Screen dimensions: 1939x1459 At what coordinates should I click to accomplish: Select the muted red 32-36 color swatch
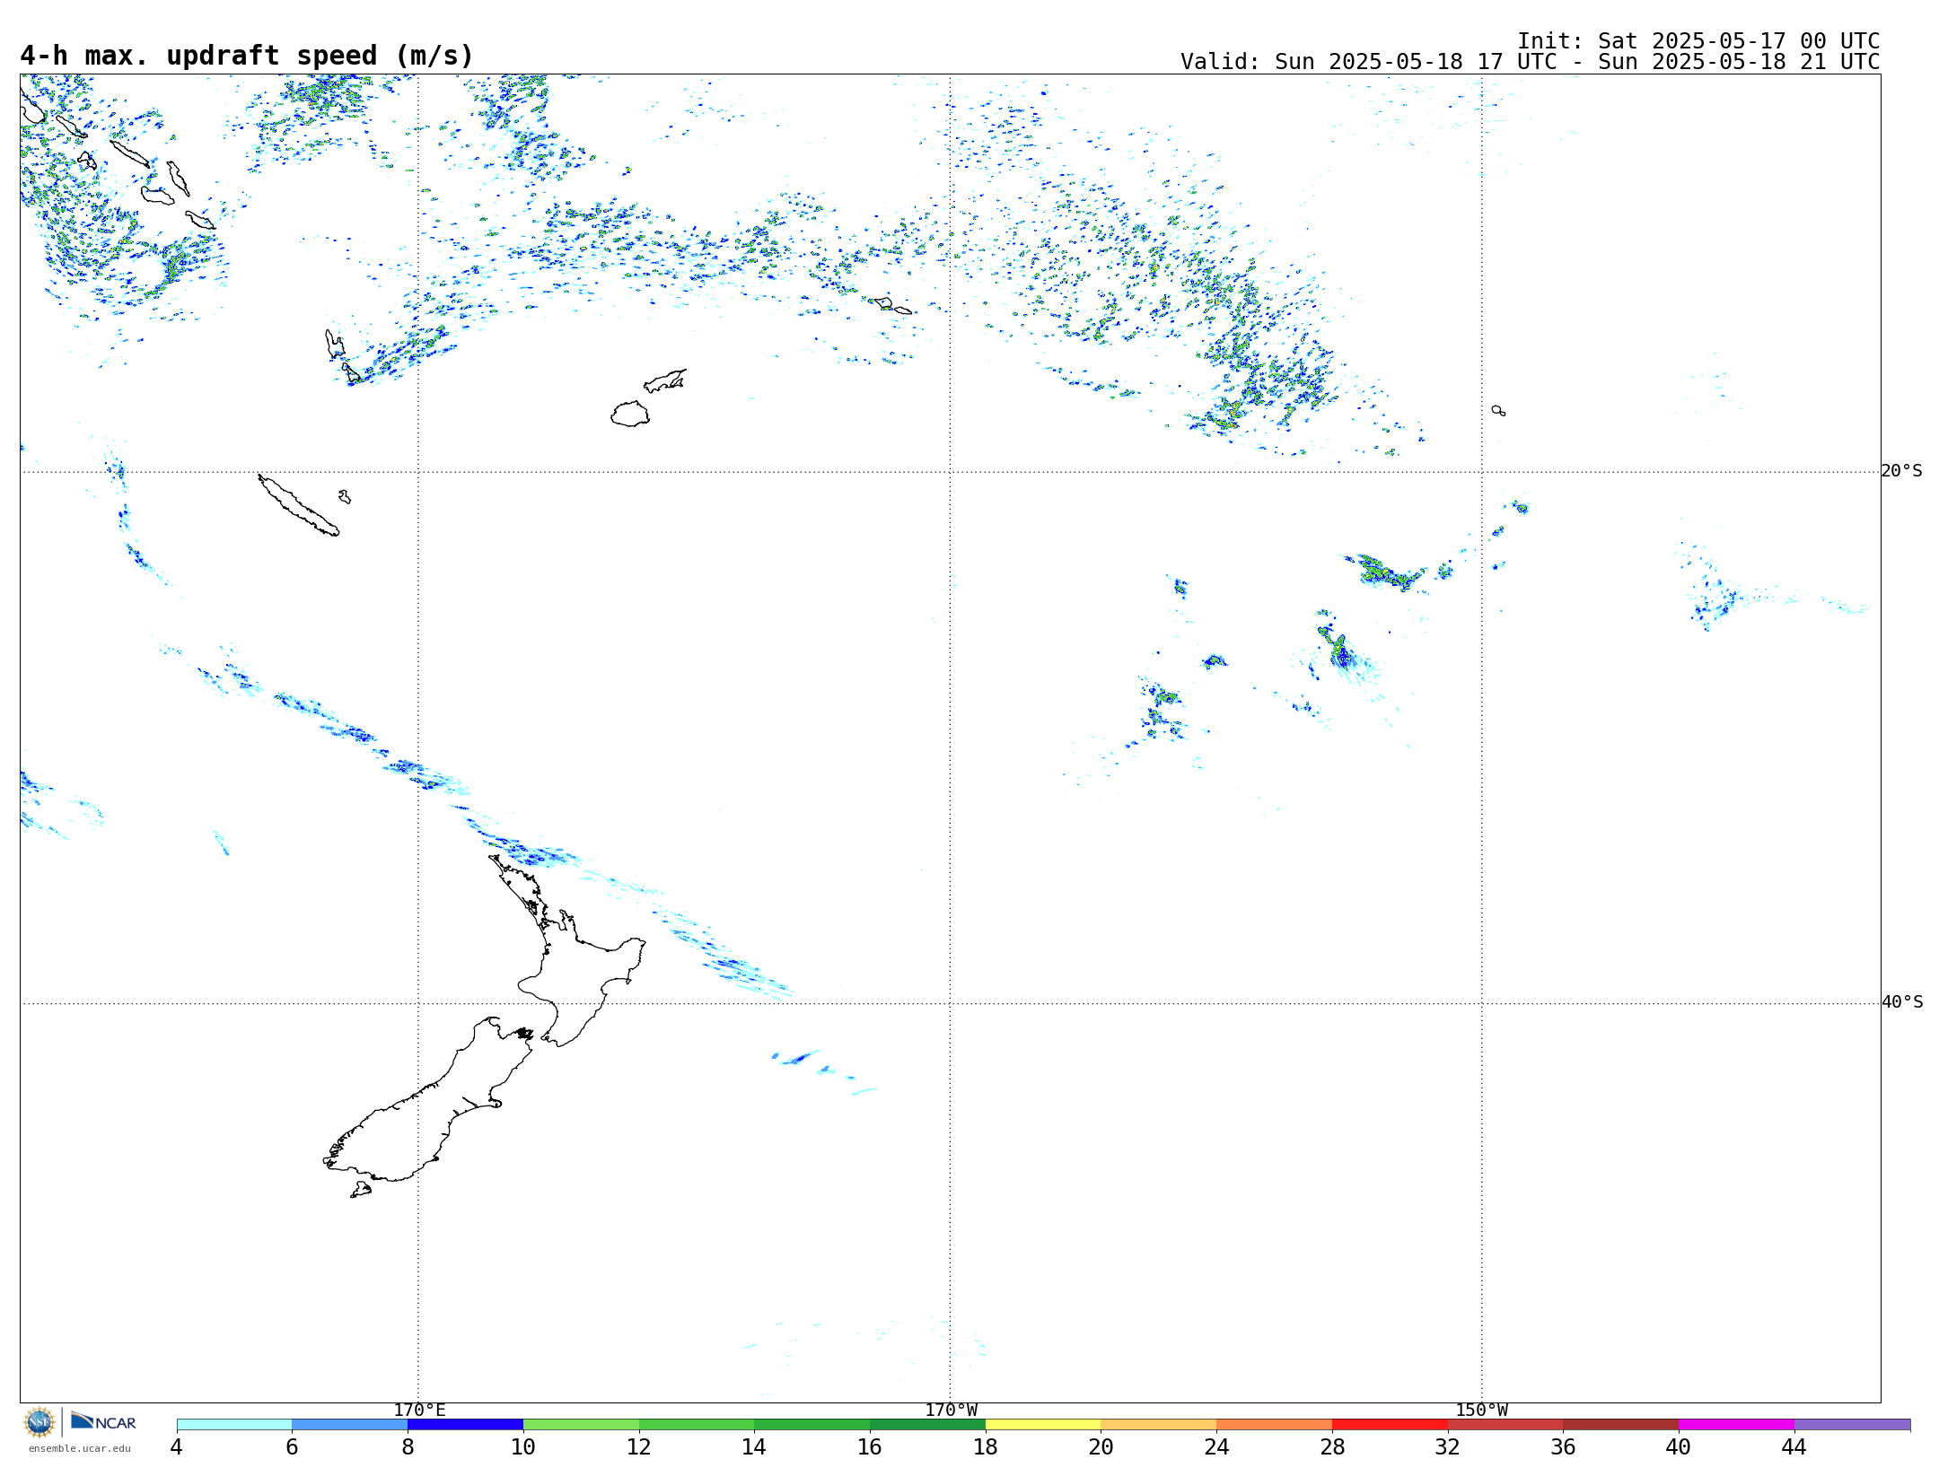tap(1505, 1425)
